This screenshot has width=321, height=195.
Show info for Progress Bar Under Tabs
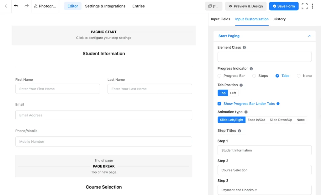278,104
